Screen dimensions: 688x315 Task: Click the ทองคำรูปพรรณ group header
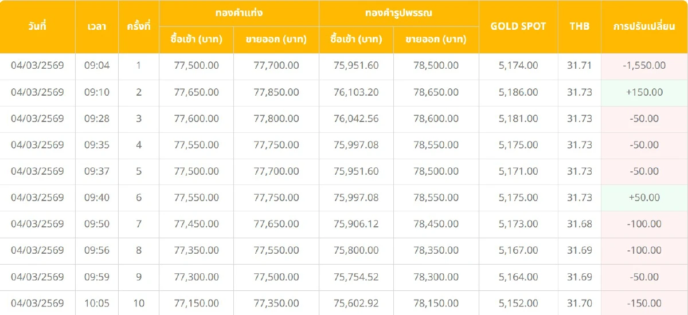point(398,13)
